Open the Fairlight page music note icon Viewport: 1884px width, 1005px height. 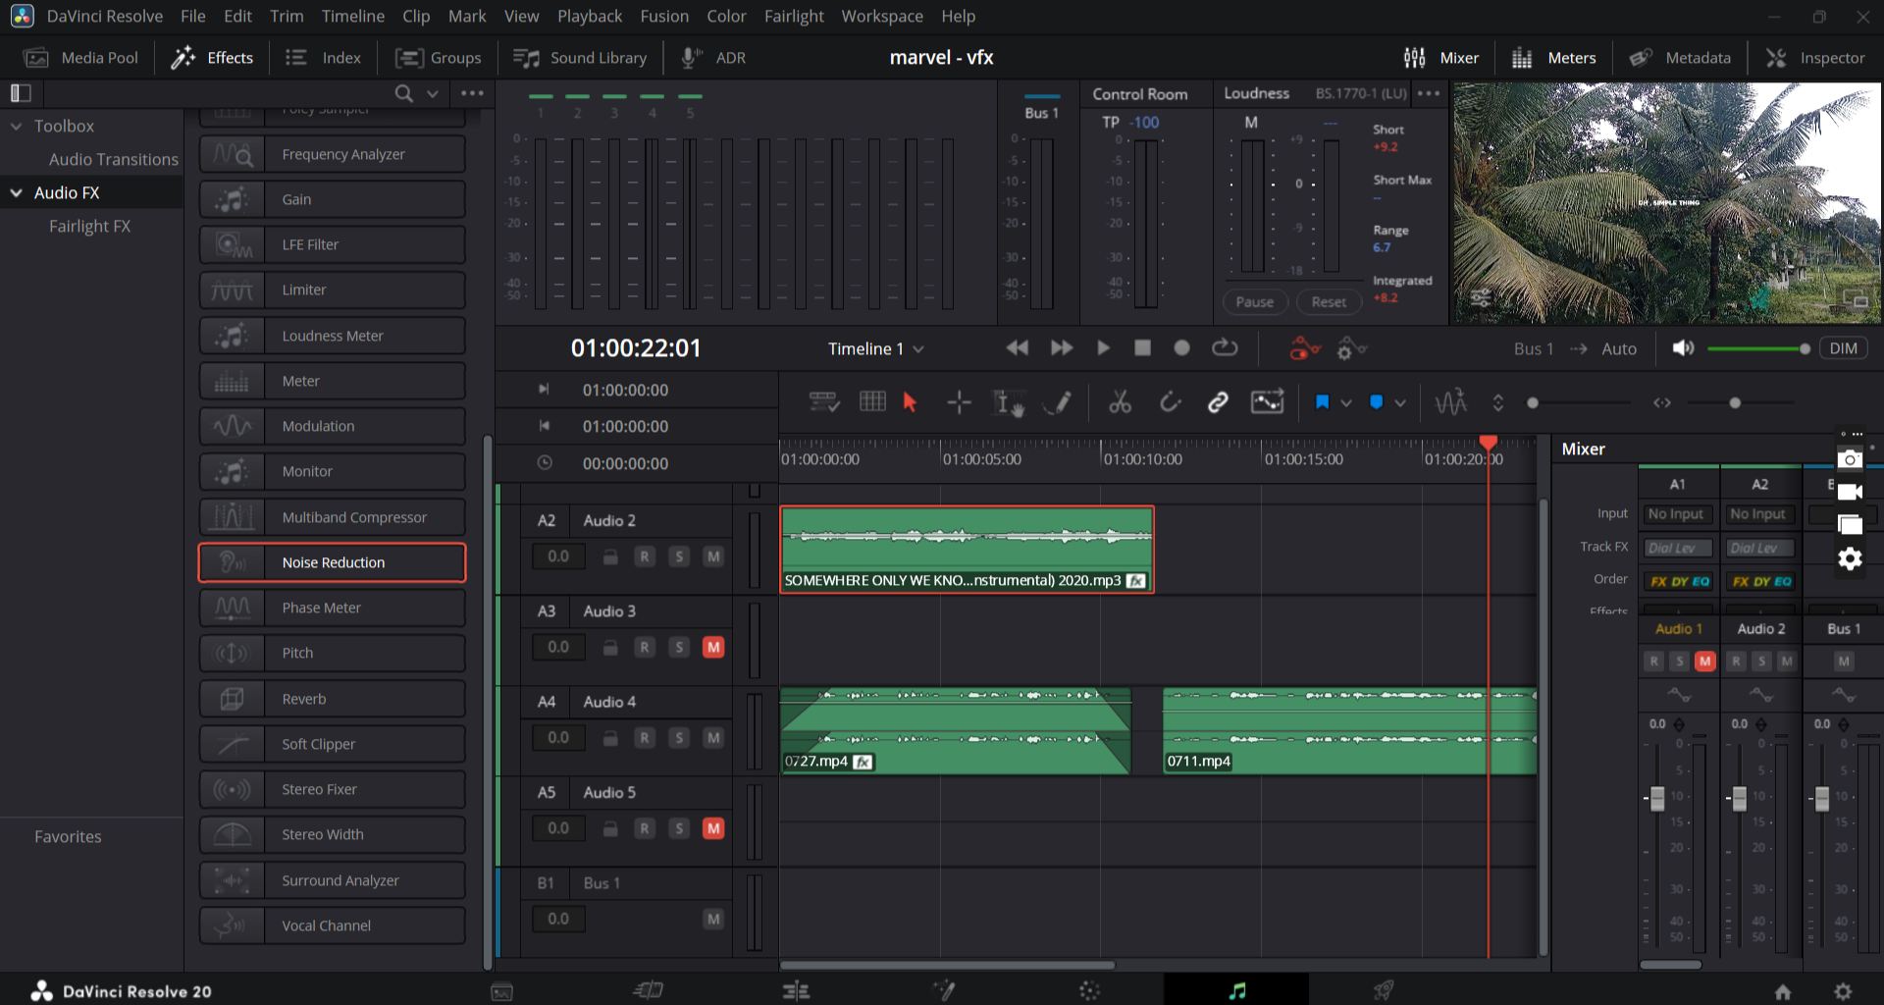[x=1236, y=990]
